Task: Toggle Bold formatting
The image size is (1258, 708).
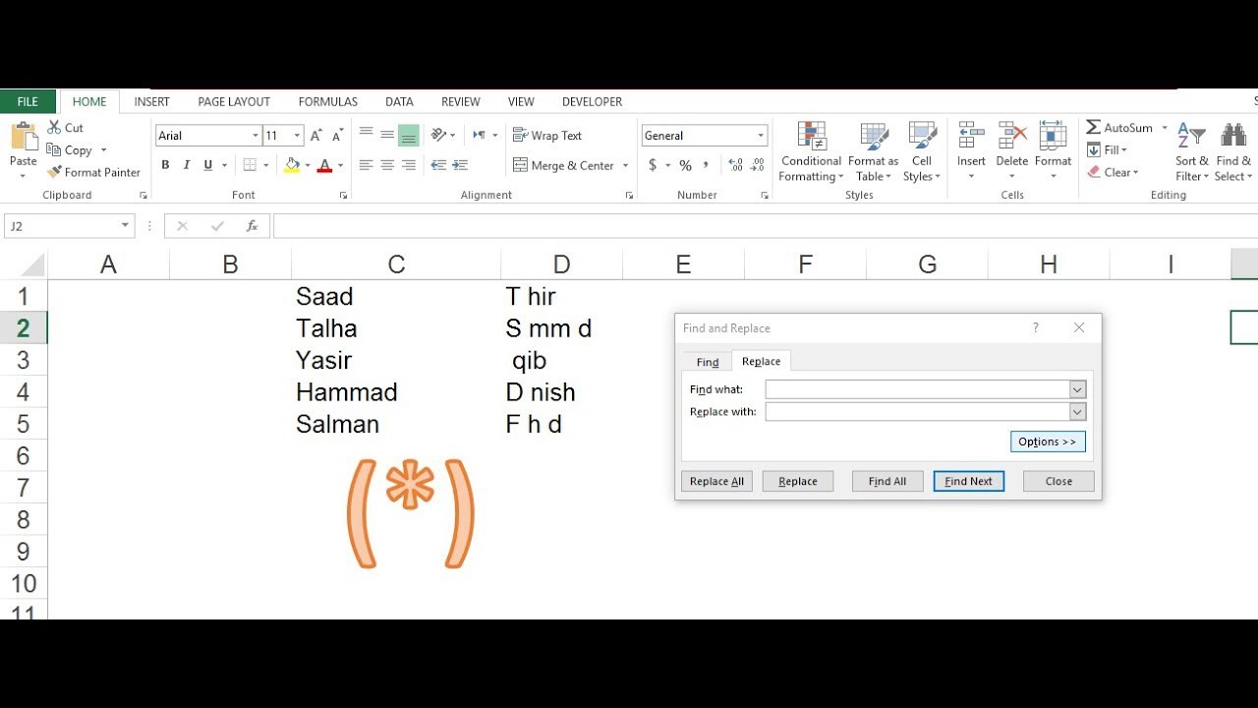Action: 165,165
